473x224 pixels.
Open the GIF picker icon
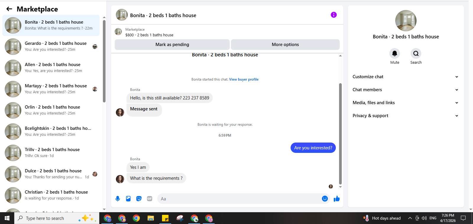pyautogui.click(x=150, y=199)
